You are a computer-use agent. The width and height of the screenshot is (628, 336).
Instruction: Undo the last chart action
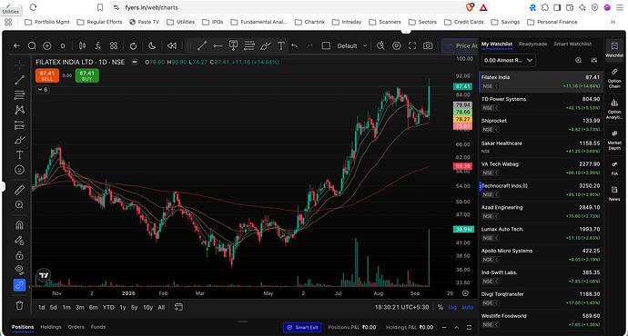[x=294, y=46]
